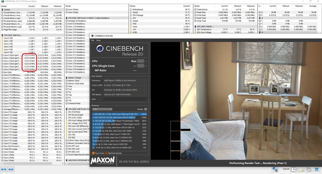Open the Cinebench Help menu
322x174 pixels.
coord(98,40)
